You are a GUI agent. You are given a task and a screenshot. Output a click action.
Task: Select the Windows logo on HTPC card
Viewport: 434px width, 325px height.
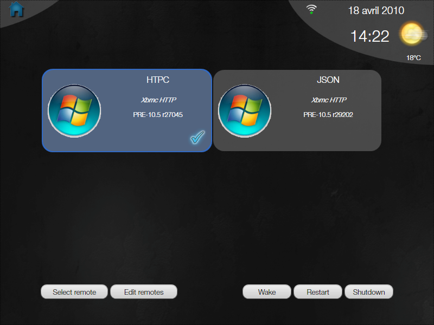point(74,111)
